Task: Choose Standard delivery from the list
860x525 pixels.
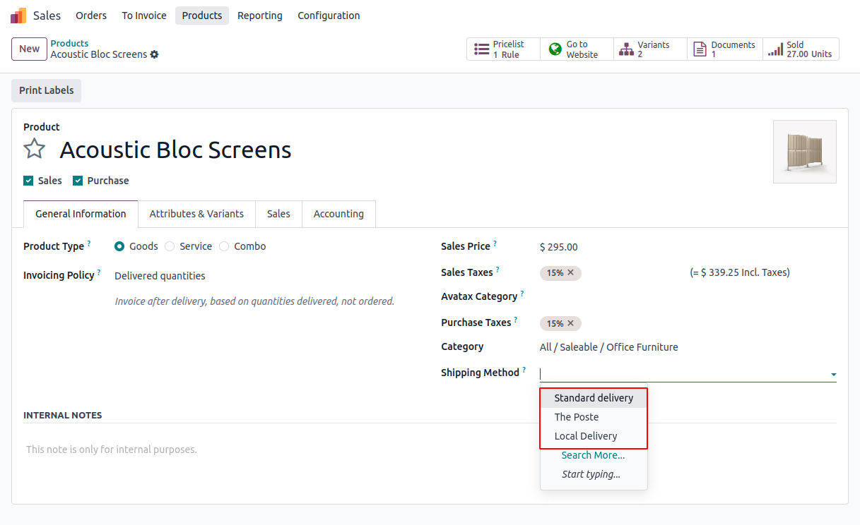Action: [x=594, y=398]
